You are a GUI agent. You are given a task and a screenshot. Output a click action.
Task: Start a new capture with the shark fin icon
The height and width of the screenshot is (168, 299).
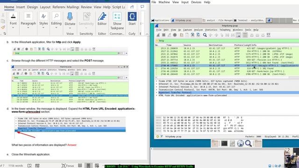coord(158,35)
